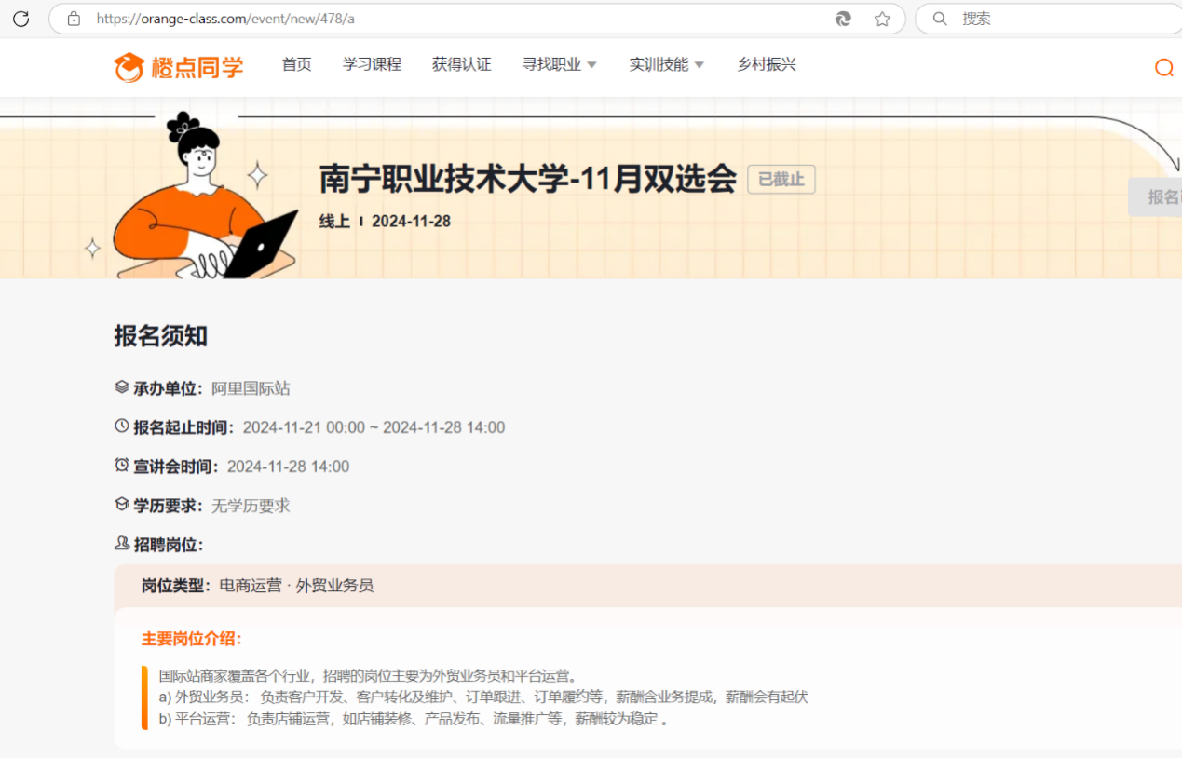Click 阿里国际站 organizer text
Image resolution: width=1182 pixels, height=758 pixels.
251,388
